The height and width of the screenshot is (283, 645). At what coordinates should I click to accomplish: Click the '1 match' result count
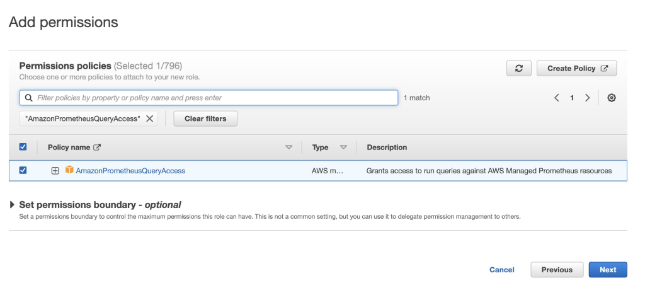417,98
